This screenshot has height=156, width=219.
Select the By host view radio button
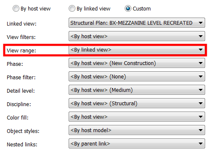(x=16, y=8)
